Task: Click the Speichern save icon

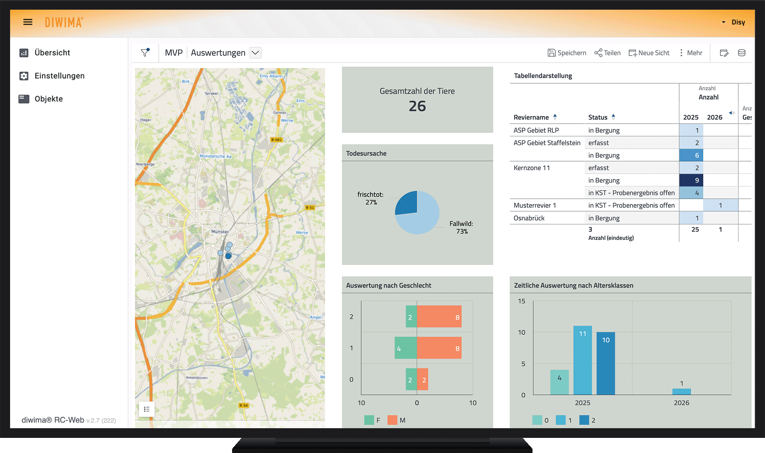Action: tap(551, 53)
